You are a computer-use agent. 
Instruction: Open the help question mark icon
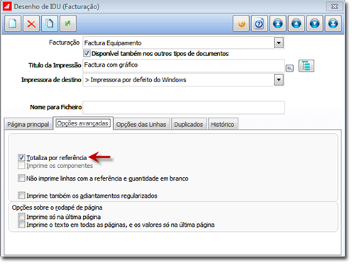[x=260, y=23]
